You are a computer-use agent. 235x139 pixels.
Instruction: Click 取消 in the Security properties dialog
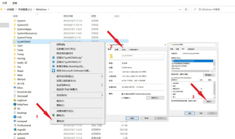pyautogui.click(x=201, y=113)
